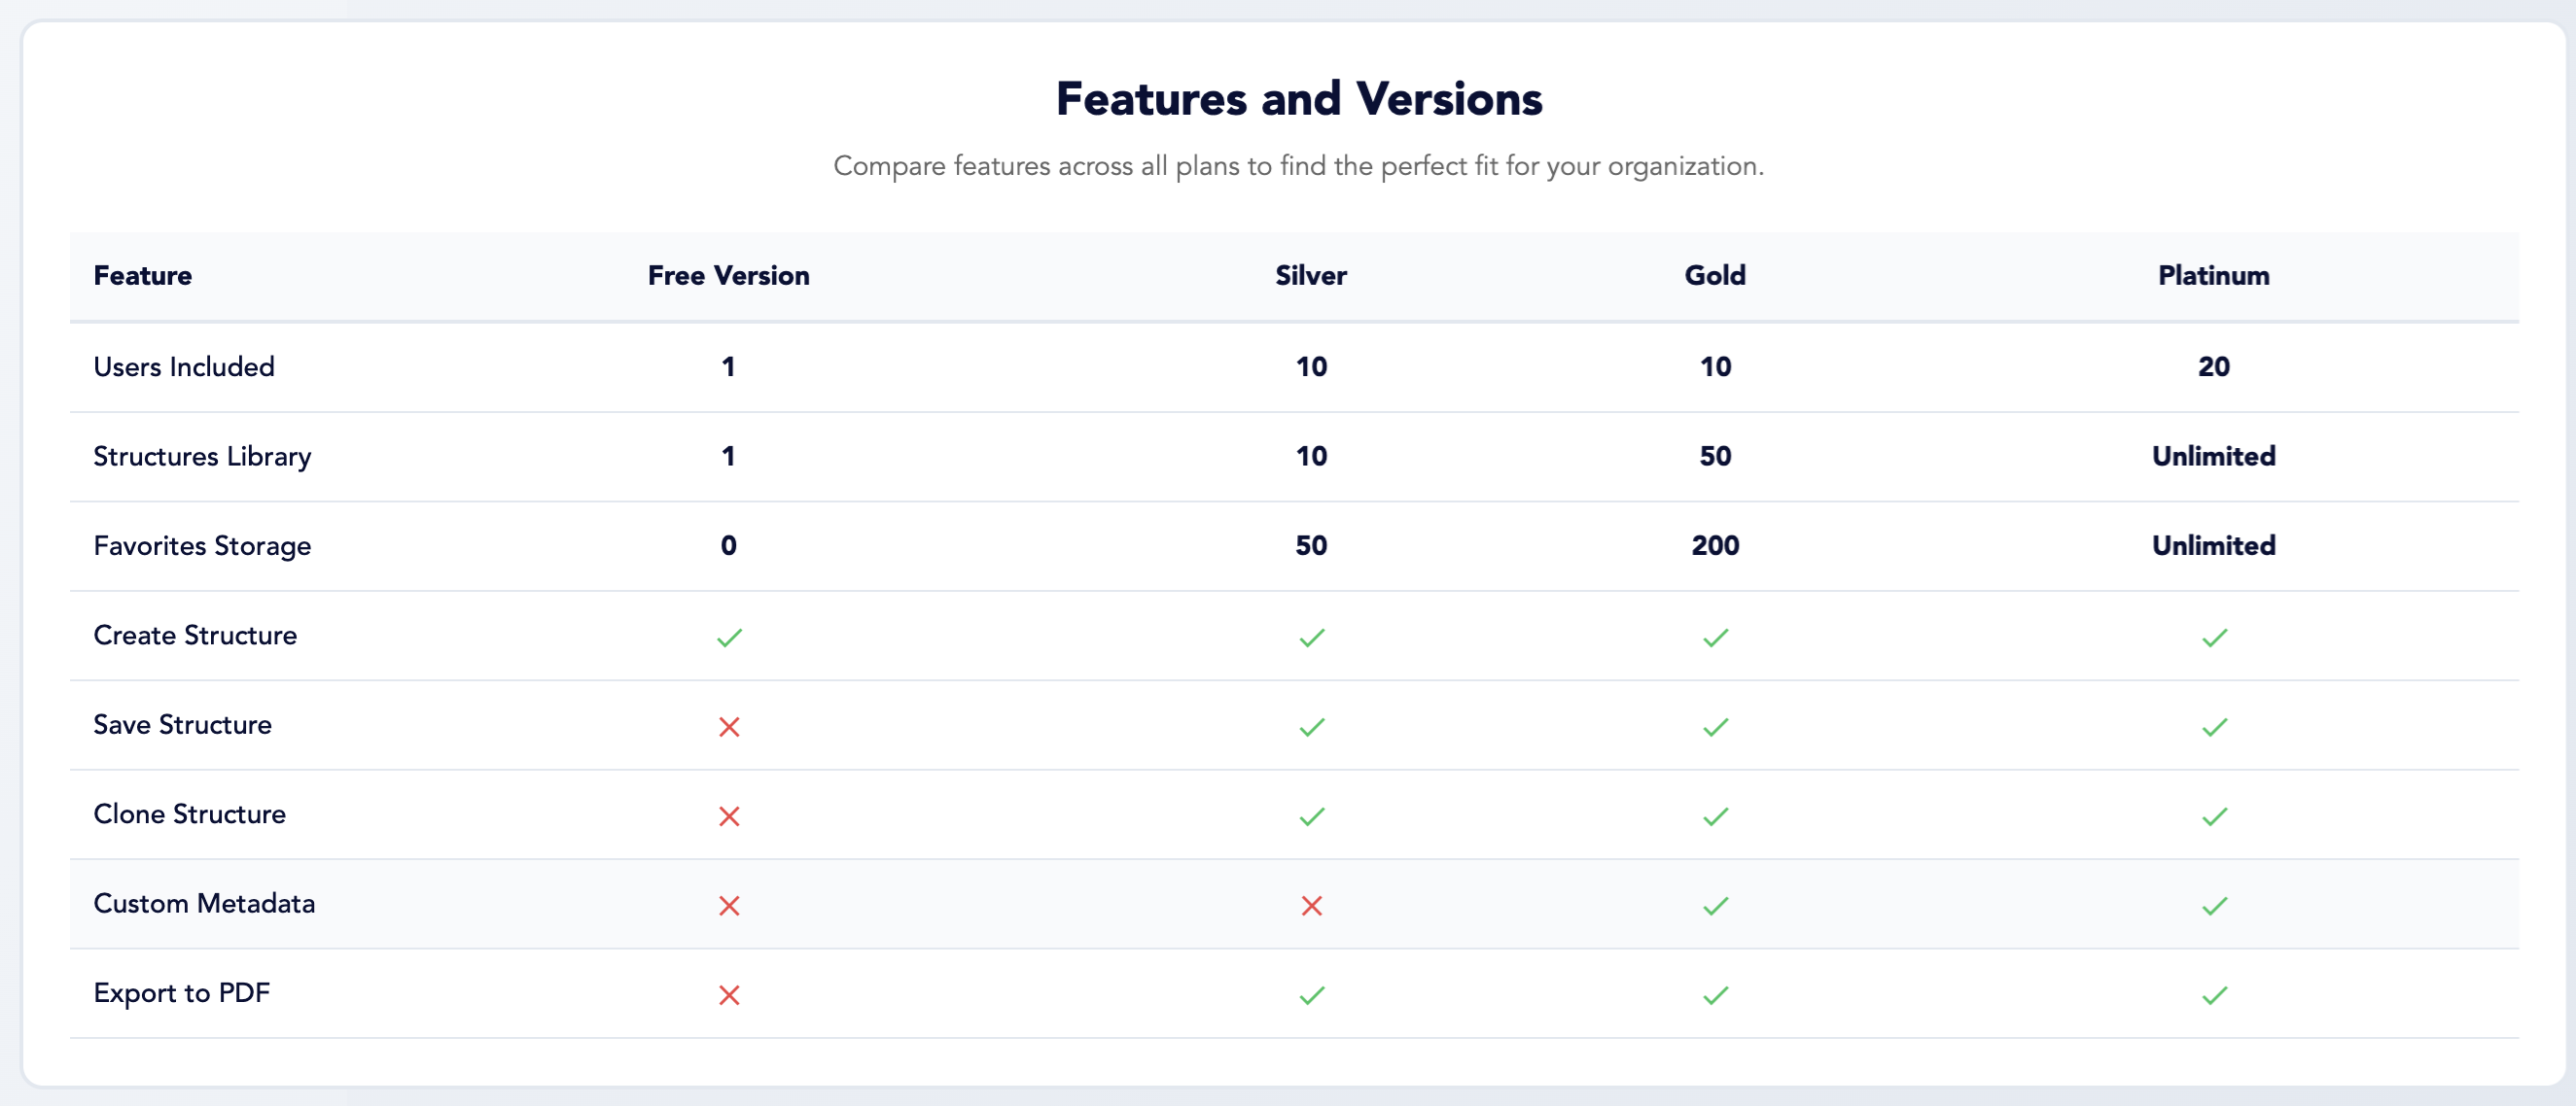The width and height of the screenshot is (2576, 1106).
Task: Click the Platinum Unlimited value for Structures Library
Action: pos(2213,457)
